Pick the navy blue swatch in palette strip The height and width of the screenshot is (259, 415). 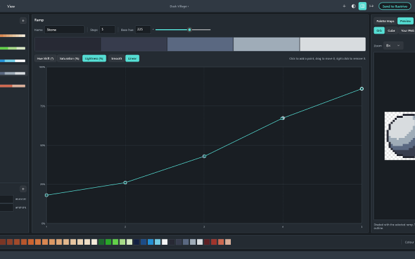pos(137,242)
